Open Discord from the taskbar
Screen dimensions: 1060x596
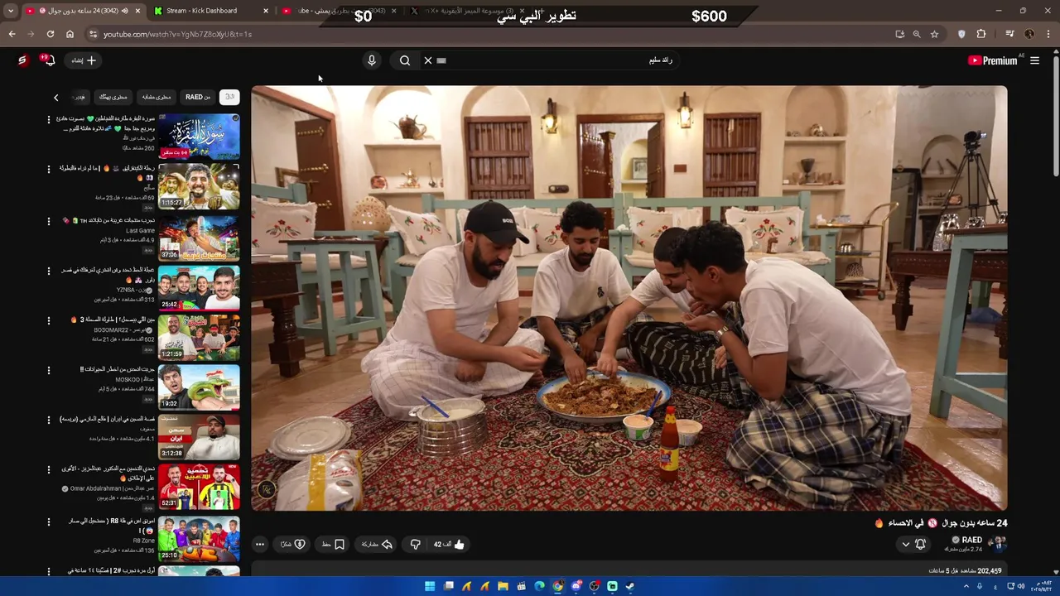[x=576, y=586]
